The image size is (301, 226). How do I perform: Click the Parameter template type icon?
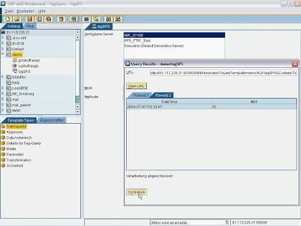tap(3, 154)
